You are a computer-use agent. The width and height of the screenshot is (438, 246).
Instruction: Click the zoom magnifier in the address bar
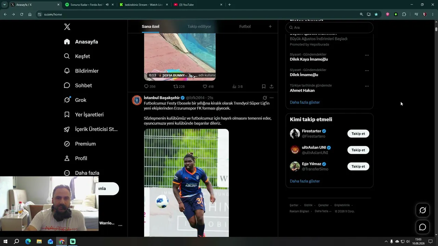(361, 14)
